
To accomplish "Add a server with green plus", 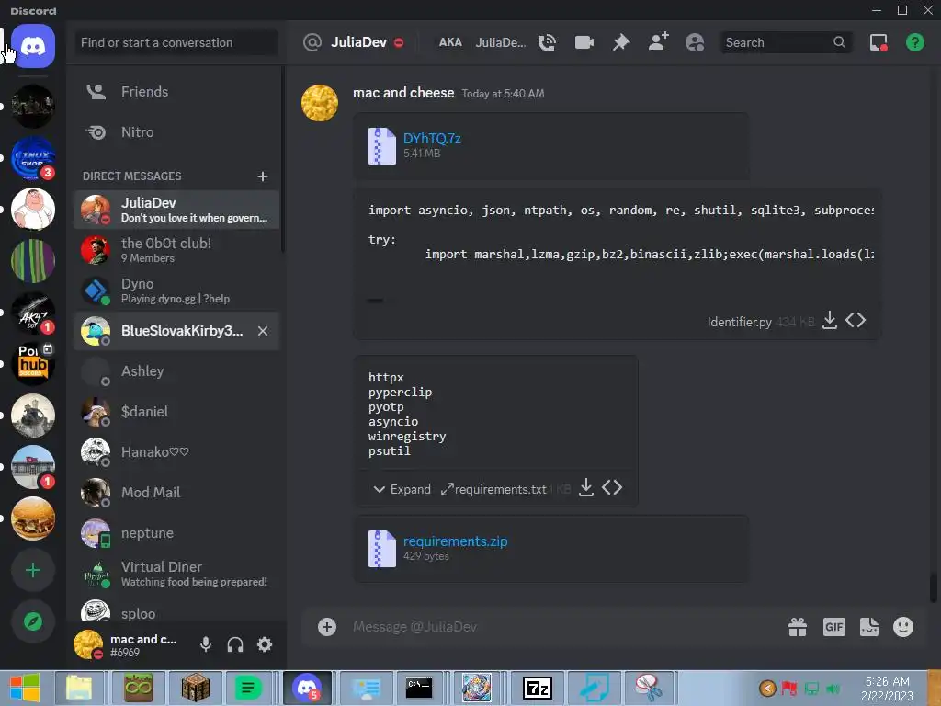I will click(33, 570).
